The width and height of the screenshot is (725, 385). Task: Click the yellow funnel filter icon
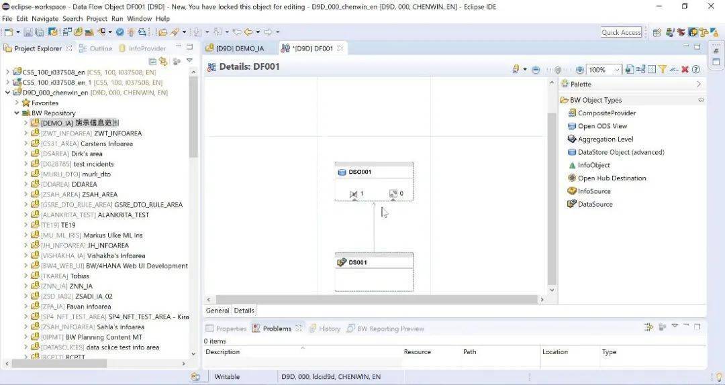[663, 69]
